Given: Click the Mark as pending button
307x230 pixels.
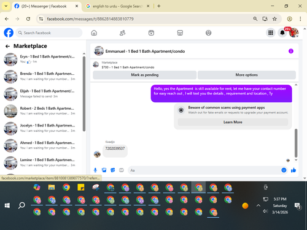Looking at the screenshot, I should coord(145,75).
